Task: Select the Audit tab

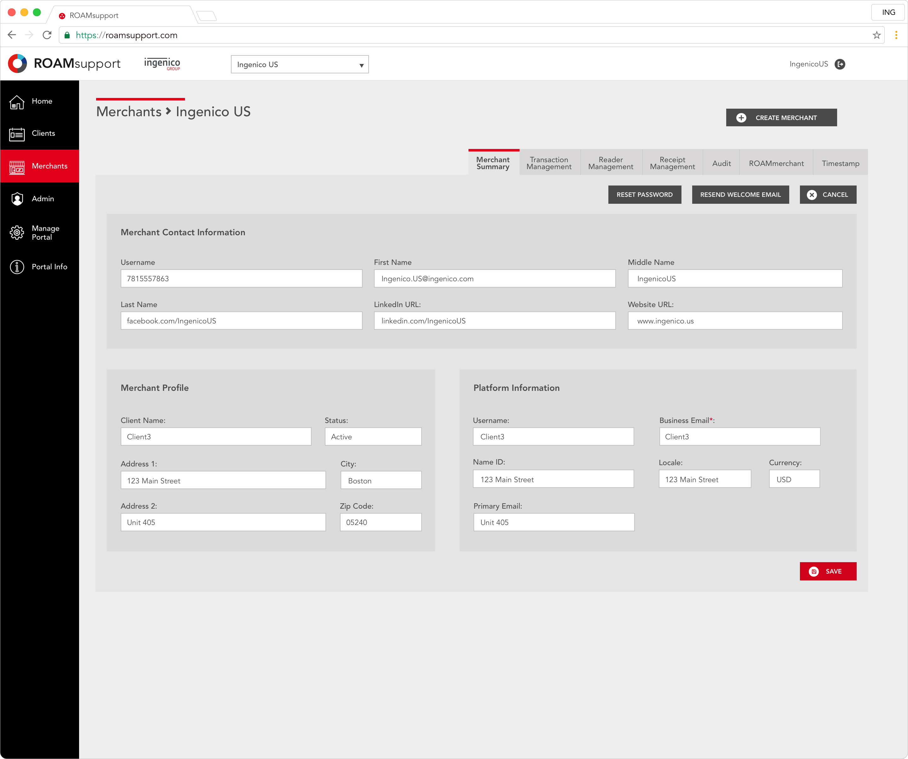Action: (x=721, y=163)
